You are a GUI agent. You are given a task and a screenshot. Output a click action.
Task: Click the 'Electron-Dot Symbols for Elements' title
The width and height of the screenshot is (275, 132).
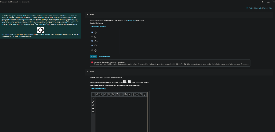tap(15, 2)
